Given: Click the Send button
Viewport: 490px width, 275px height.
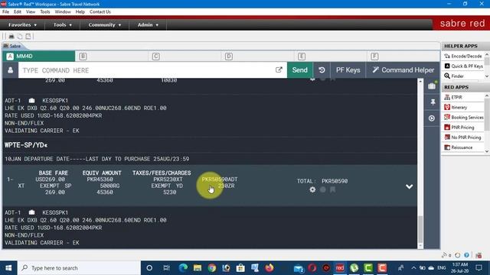Looking at the screenshot, I should (299, 70).
